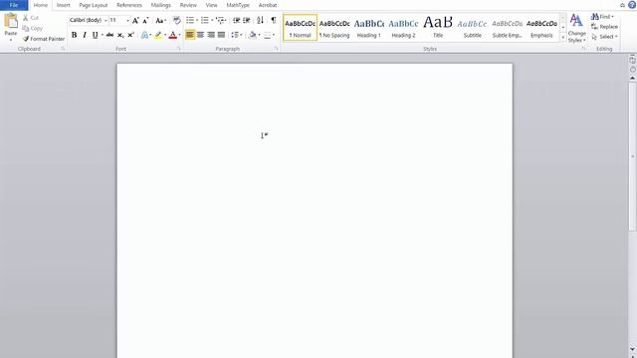Clear formatting with the eraser icon
This screenshot has height=358, width=637.
click(x=176, y=20)
